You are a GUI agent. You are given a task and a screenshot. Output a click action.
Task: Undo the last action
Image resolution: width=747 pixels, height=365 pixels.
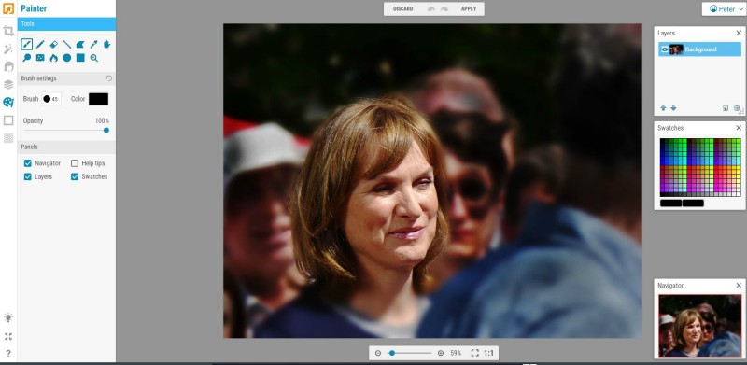[x=431, y=9]
